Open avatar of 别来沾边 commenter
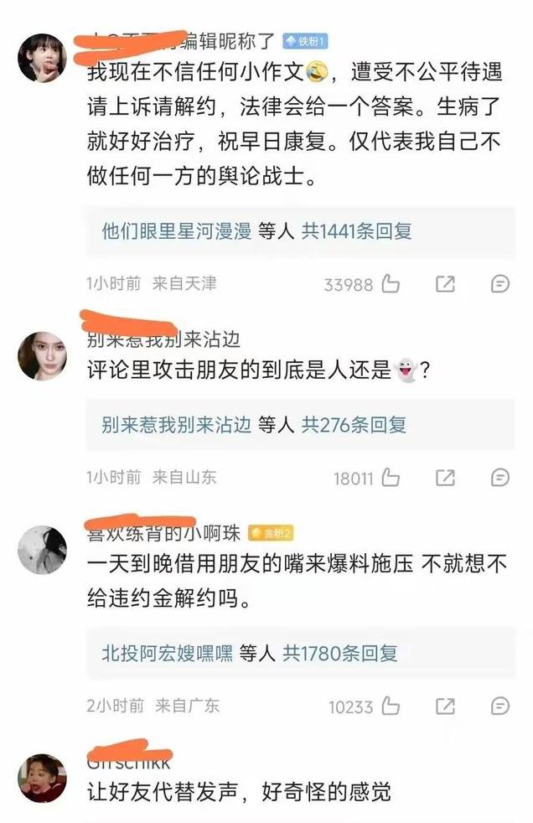 (x=43, y=356)
